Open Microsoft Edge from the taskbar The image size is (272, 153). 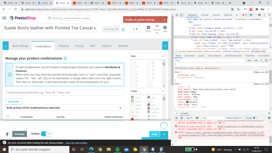pyautogui.click(x=91, y=149)
